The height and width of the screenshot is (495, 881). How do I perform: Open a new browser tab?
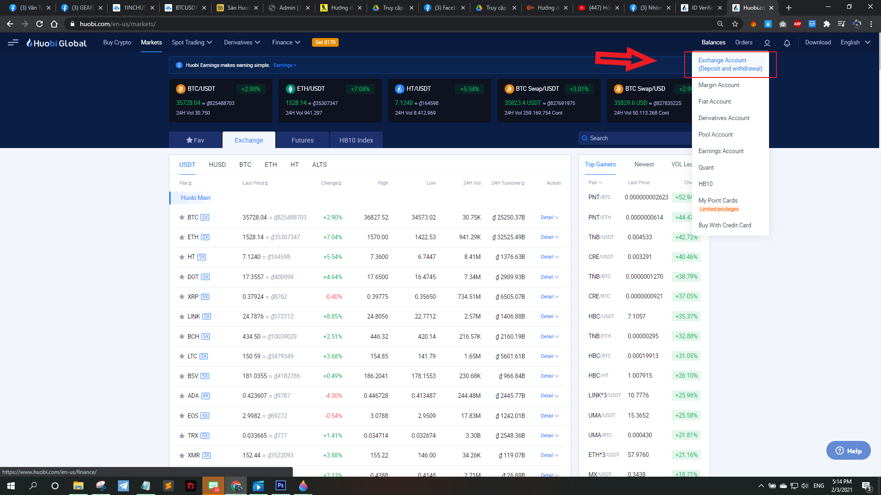[789, 8]
